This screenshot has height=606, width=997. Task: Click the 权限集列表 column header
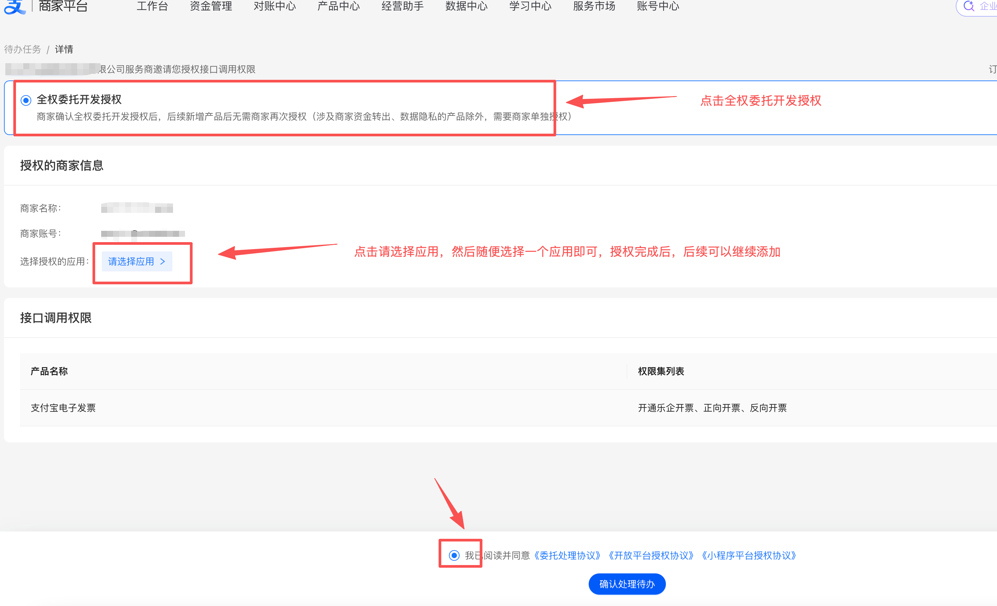pyautogui.click(x=661, y=372)
